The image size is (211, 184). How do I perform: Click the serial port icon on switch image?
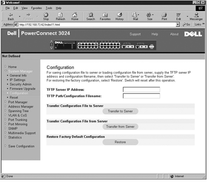[x=152, y=46]
